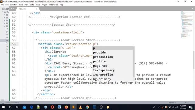Screen dimensions: 195x110
Task: Click the volume speaker tray icon
Action: [177, 107]
